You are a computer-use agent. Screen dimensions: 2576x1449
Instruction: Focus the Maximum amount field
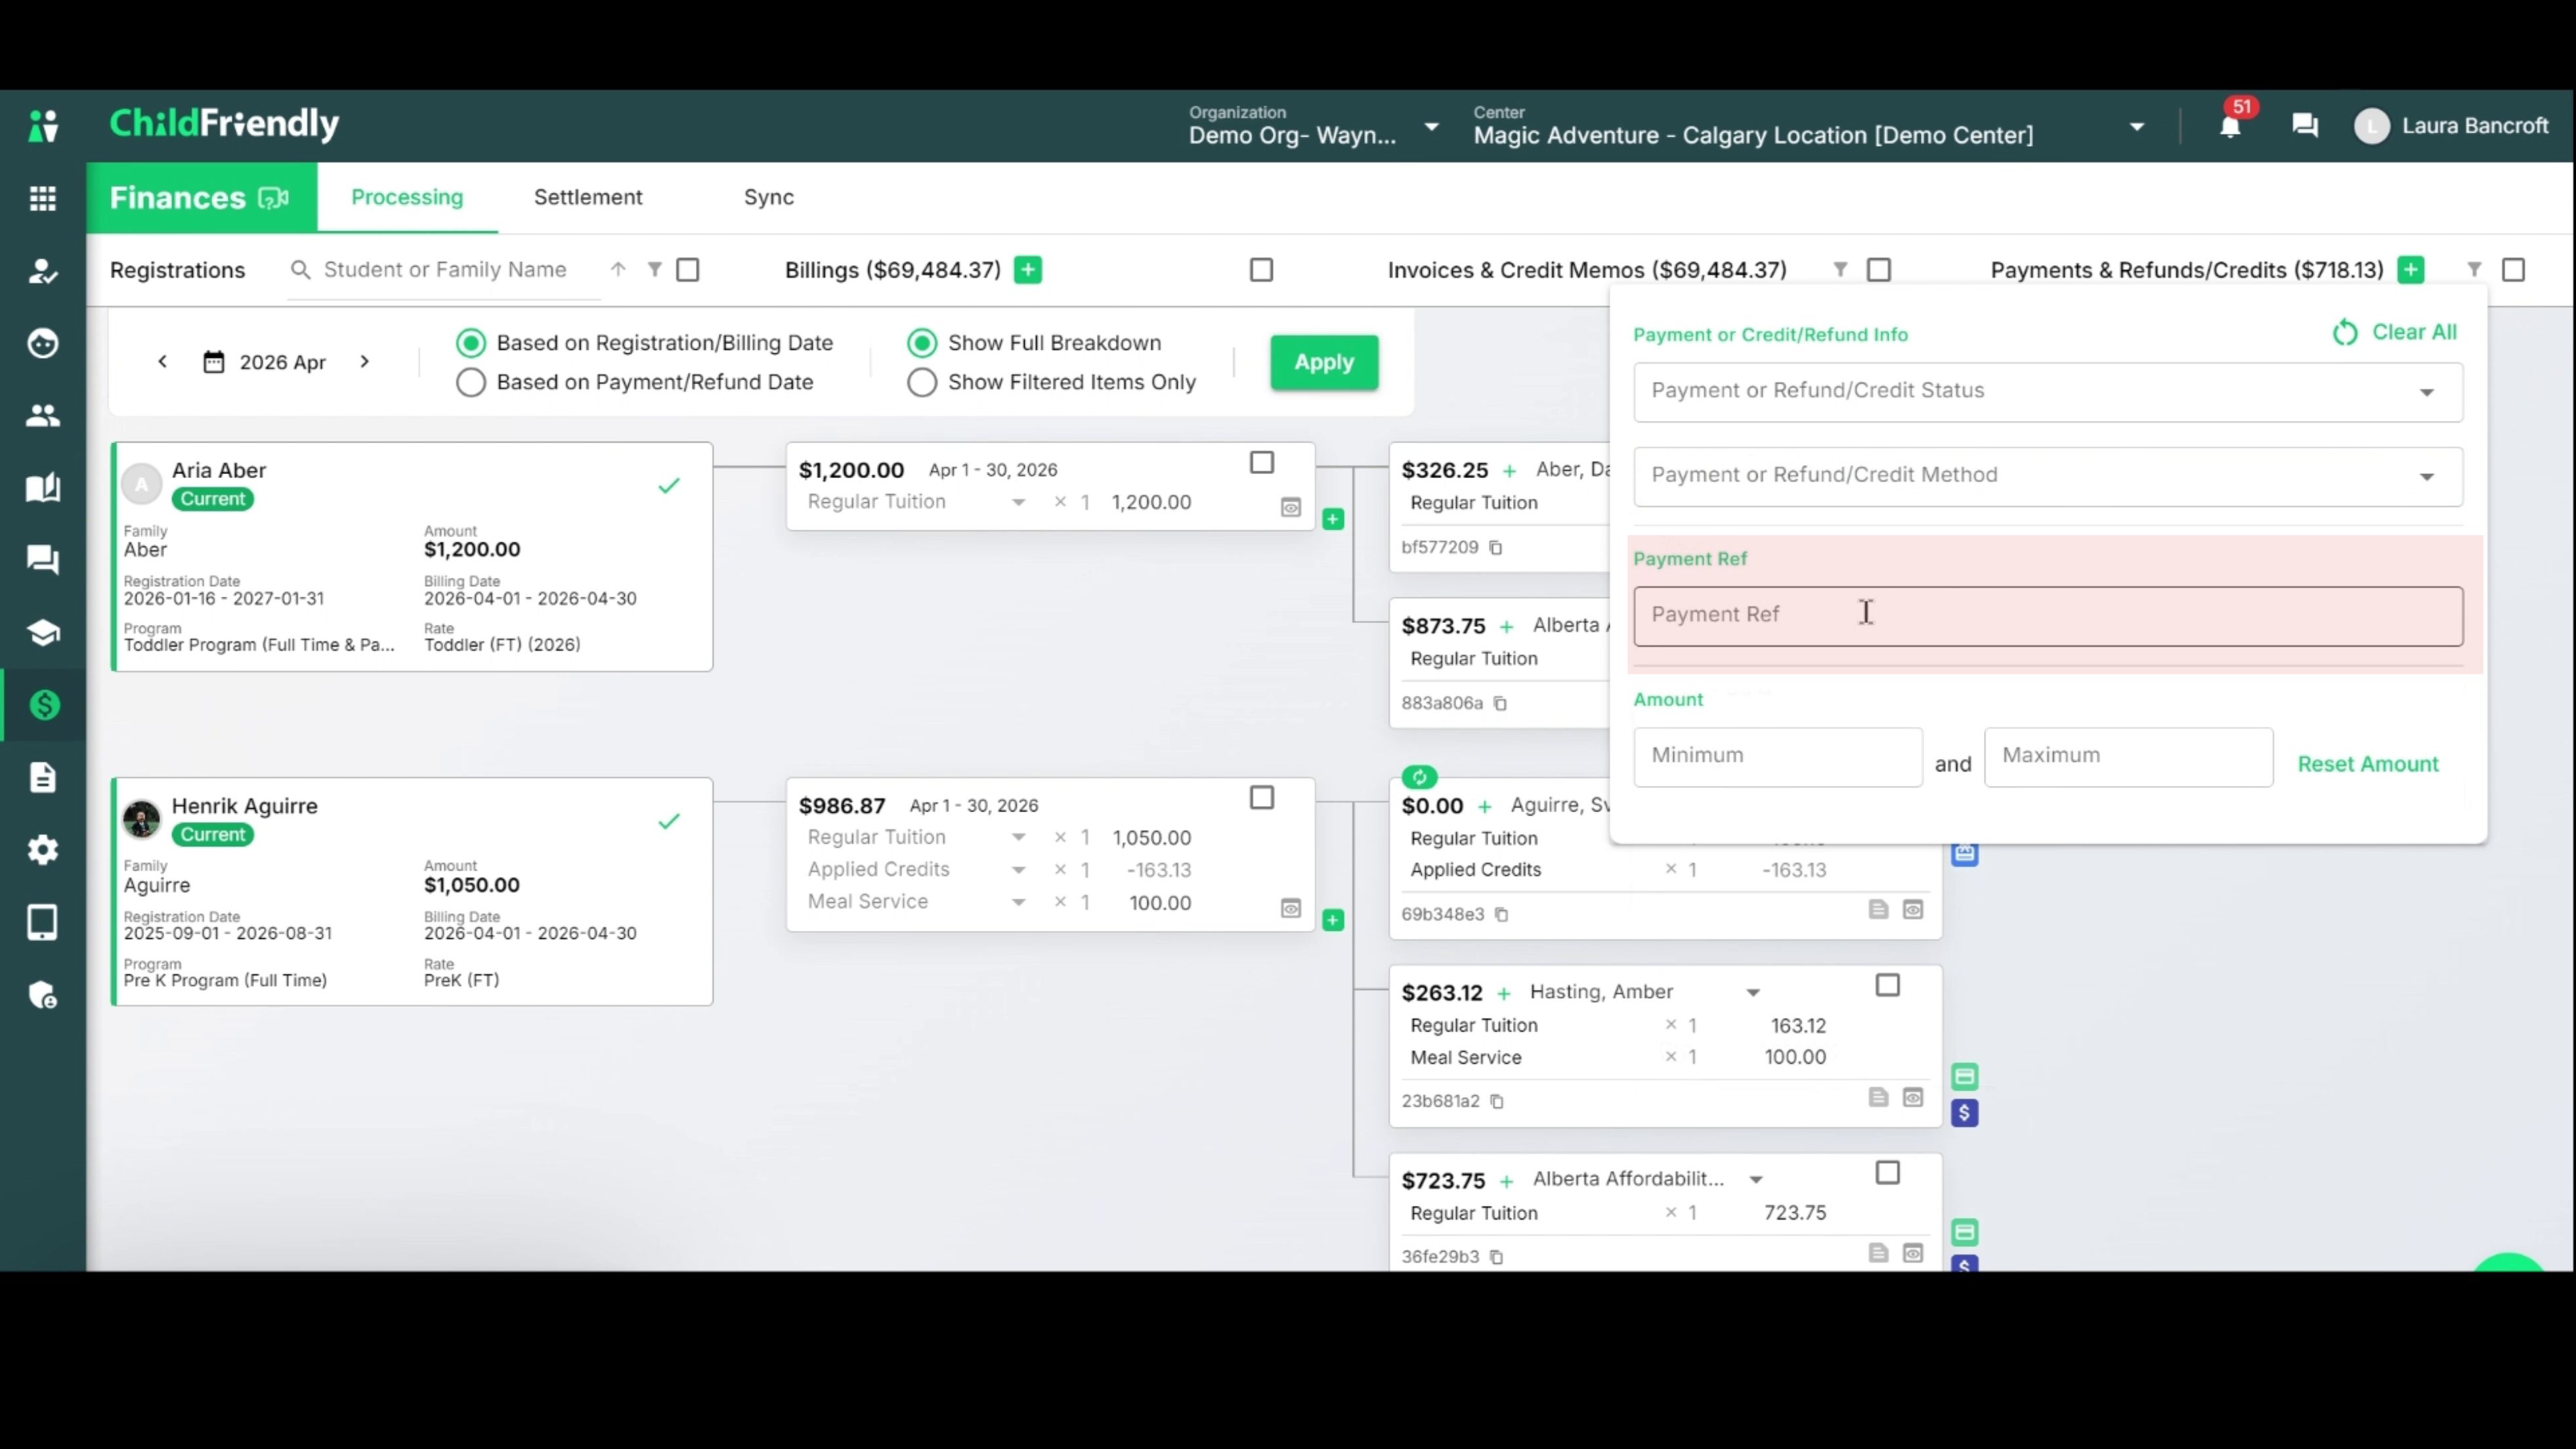[2128, 757]
